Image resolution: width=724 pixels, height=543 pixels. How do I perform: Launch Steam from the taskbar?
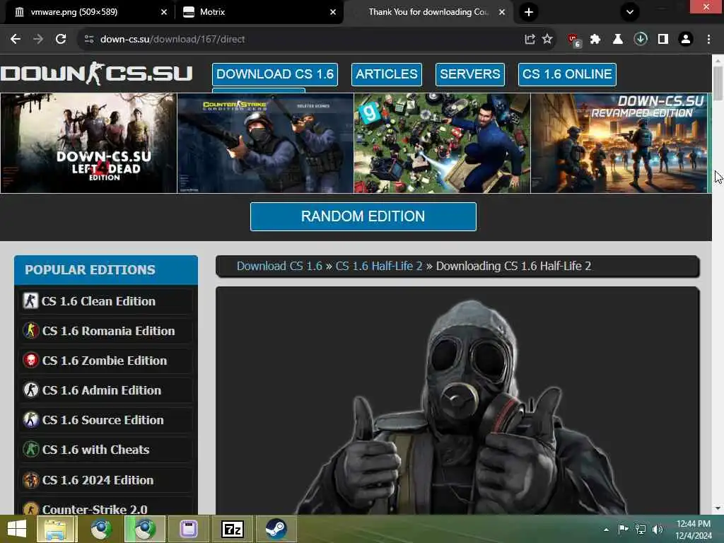(x=276, y=529)
